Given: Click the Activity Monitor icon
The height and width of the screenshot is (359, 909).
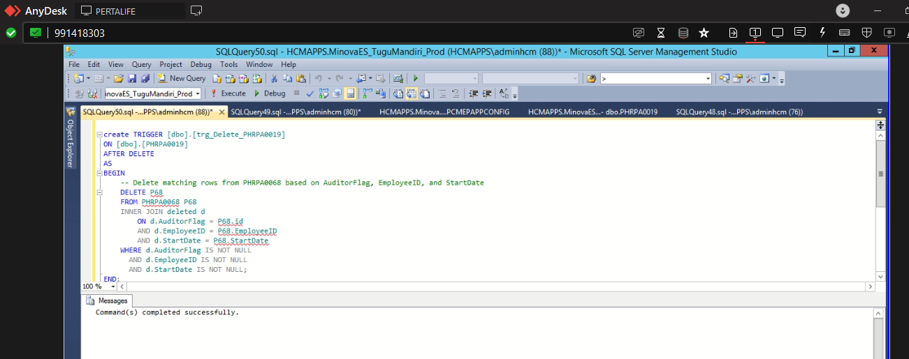Looking at the screenshot, I should (x=398, y=78).
